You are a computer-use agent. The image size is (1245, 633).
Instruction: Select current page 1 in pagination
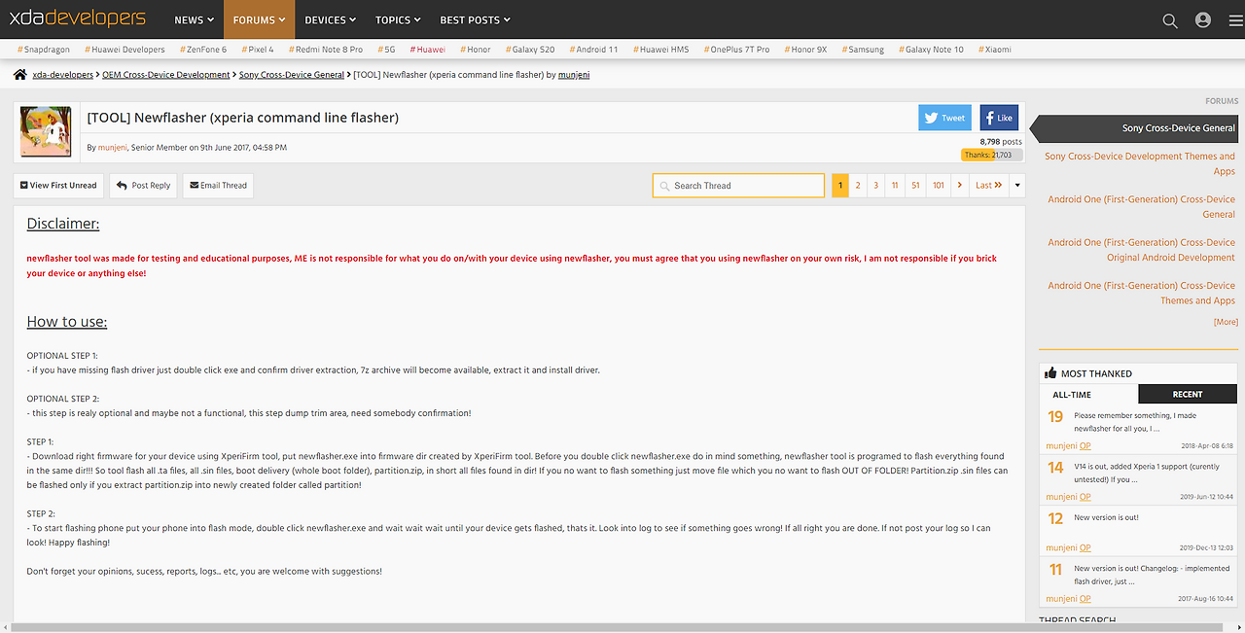point(840,185)
